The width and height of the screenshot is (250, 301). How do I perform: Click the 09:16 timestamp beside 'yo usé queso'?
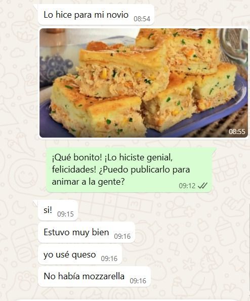109,259
